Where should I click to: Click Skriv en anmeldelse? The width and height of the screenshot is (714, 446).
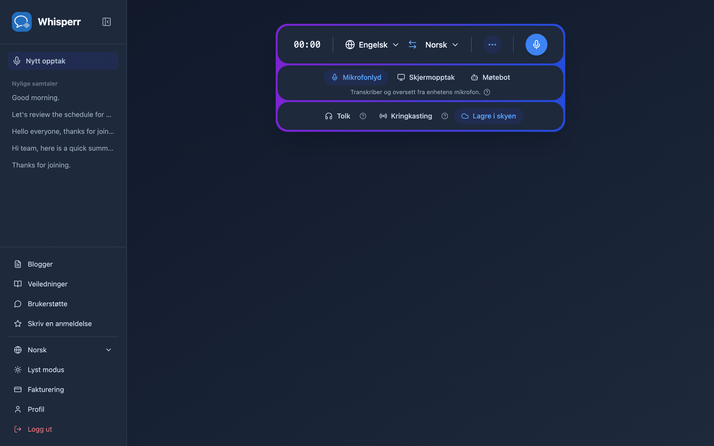point(63,324)
